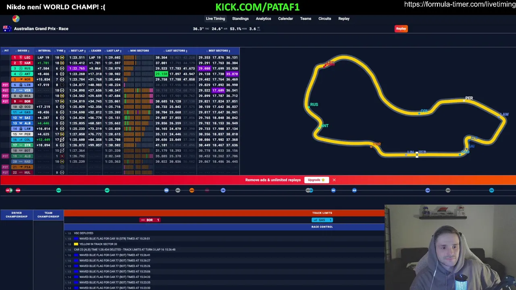Sort by the TYRE column header
Viewport: 516px width, 290px height.
pyautogui.click(x=60, y=51)
